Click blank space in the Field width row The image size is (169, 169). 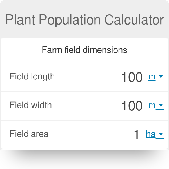coord(86,106)
